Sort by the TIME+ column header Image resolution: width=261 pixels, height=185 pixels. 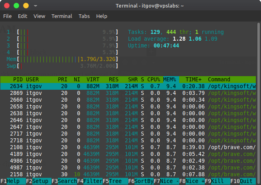[194, 79]
